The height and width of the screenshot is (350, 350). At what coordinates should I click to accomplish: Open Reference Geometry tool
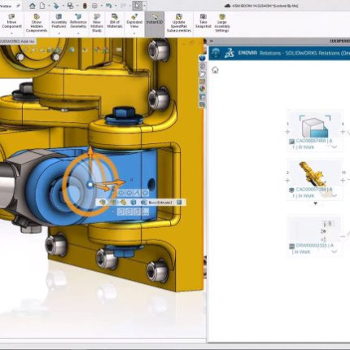78,21
